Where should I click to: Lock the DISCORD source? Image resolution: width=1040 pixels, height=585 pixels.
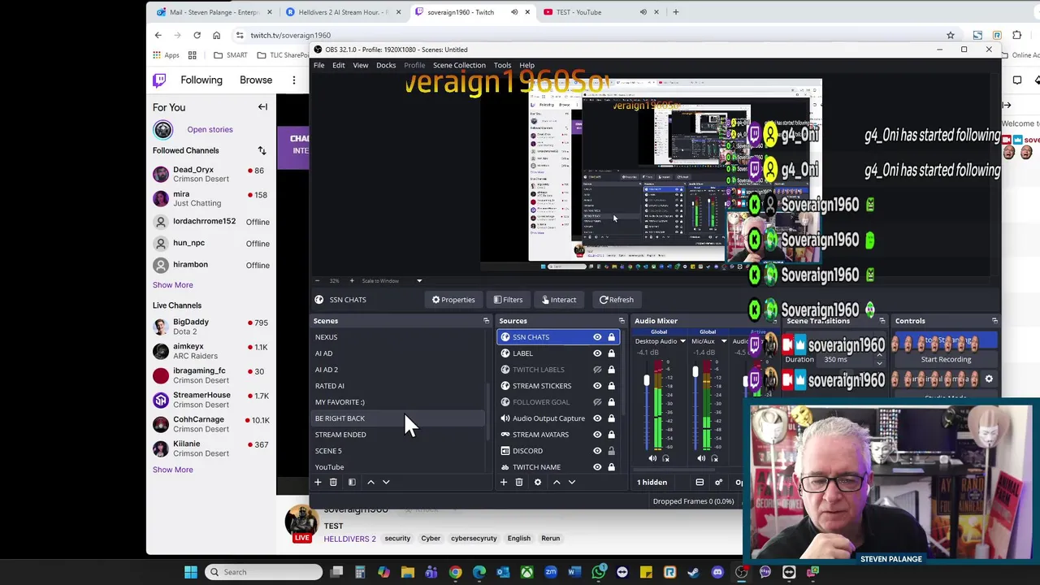(611, 451)
